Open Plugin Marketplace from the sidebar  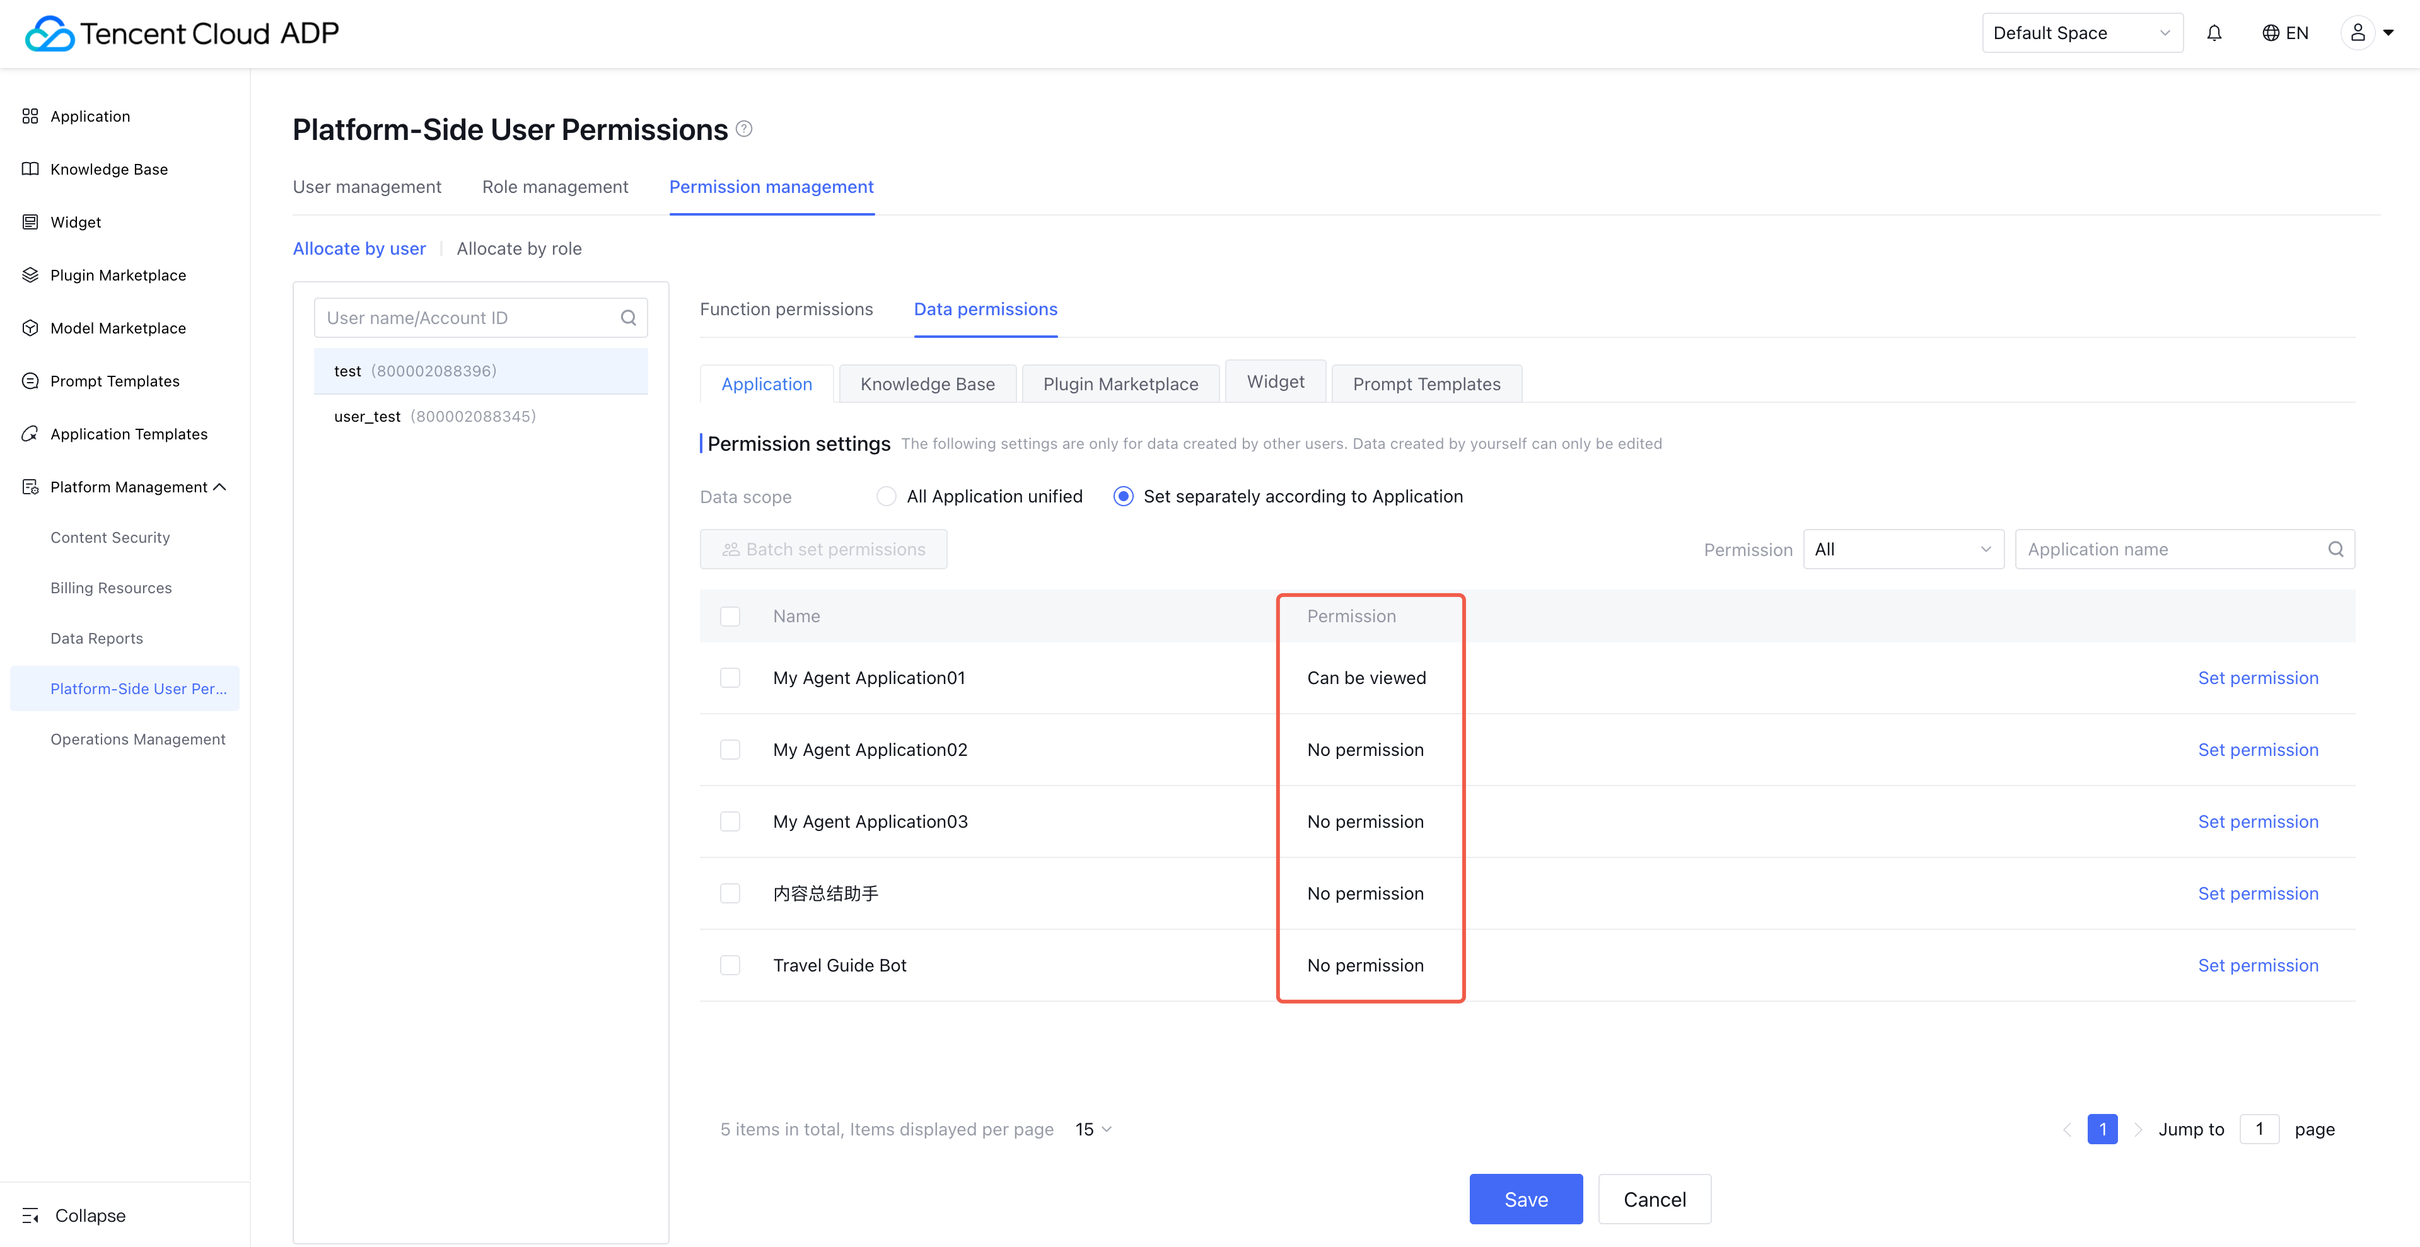pos(117,275)
